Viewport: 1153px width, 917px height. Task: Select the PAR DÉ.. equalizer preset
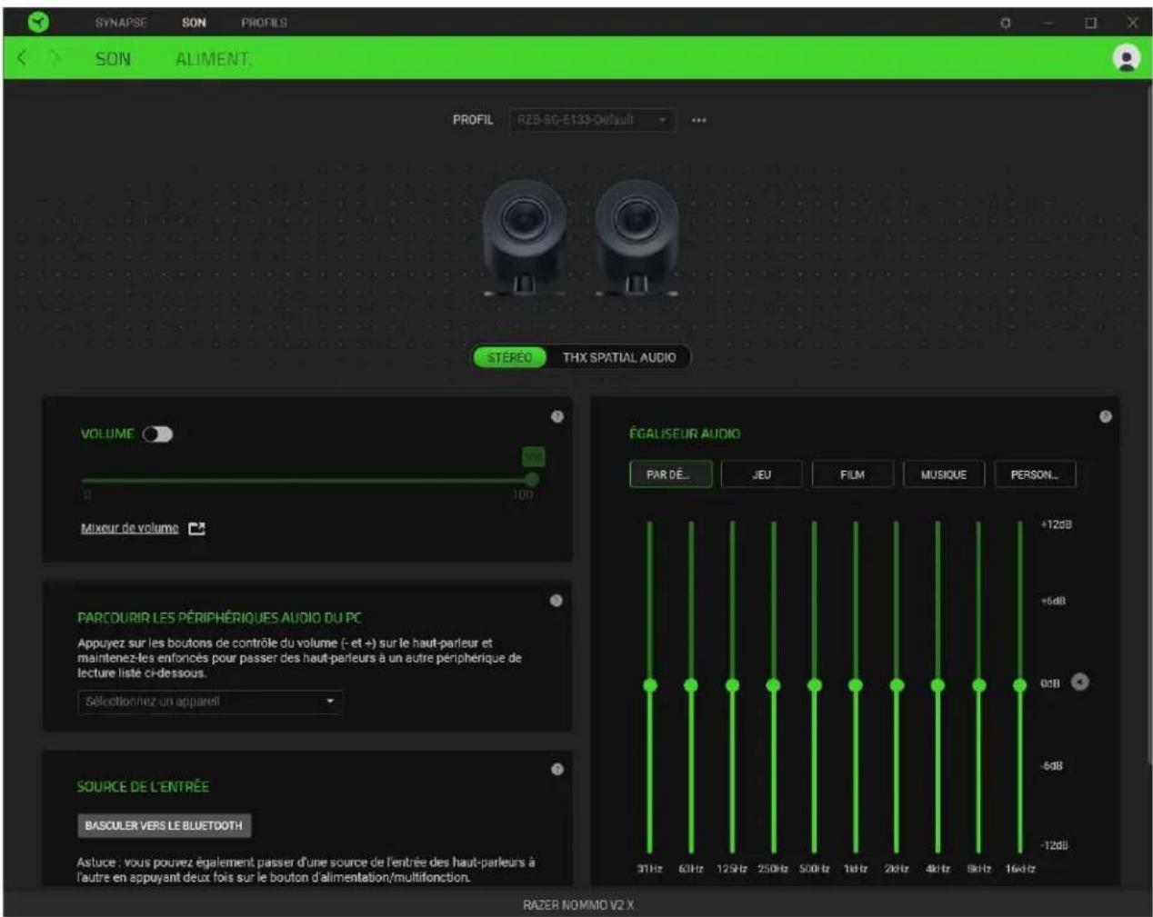point(670,474)
